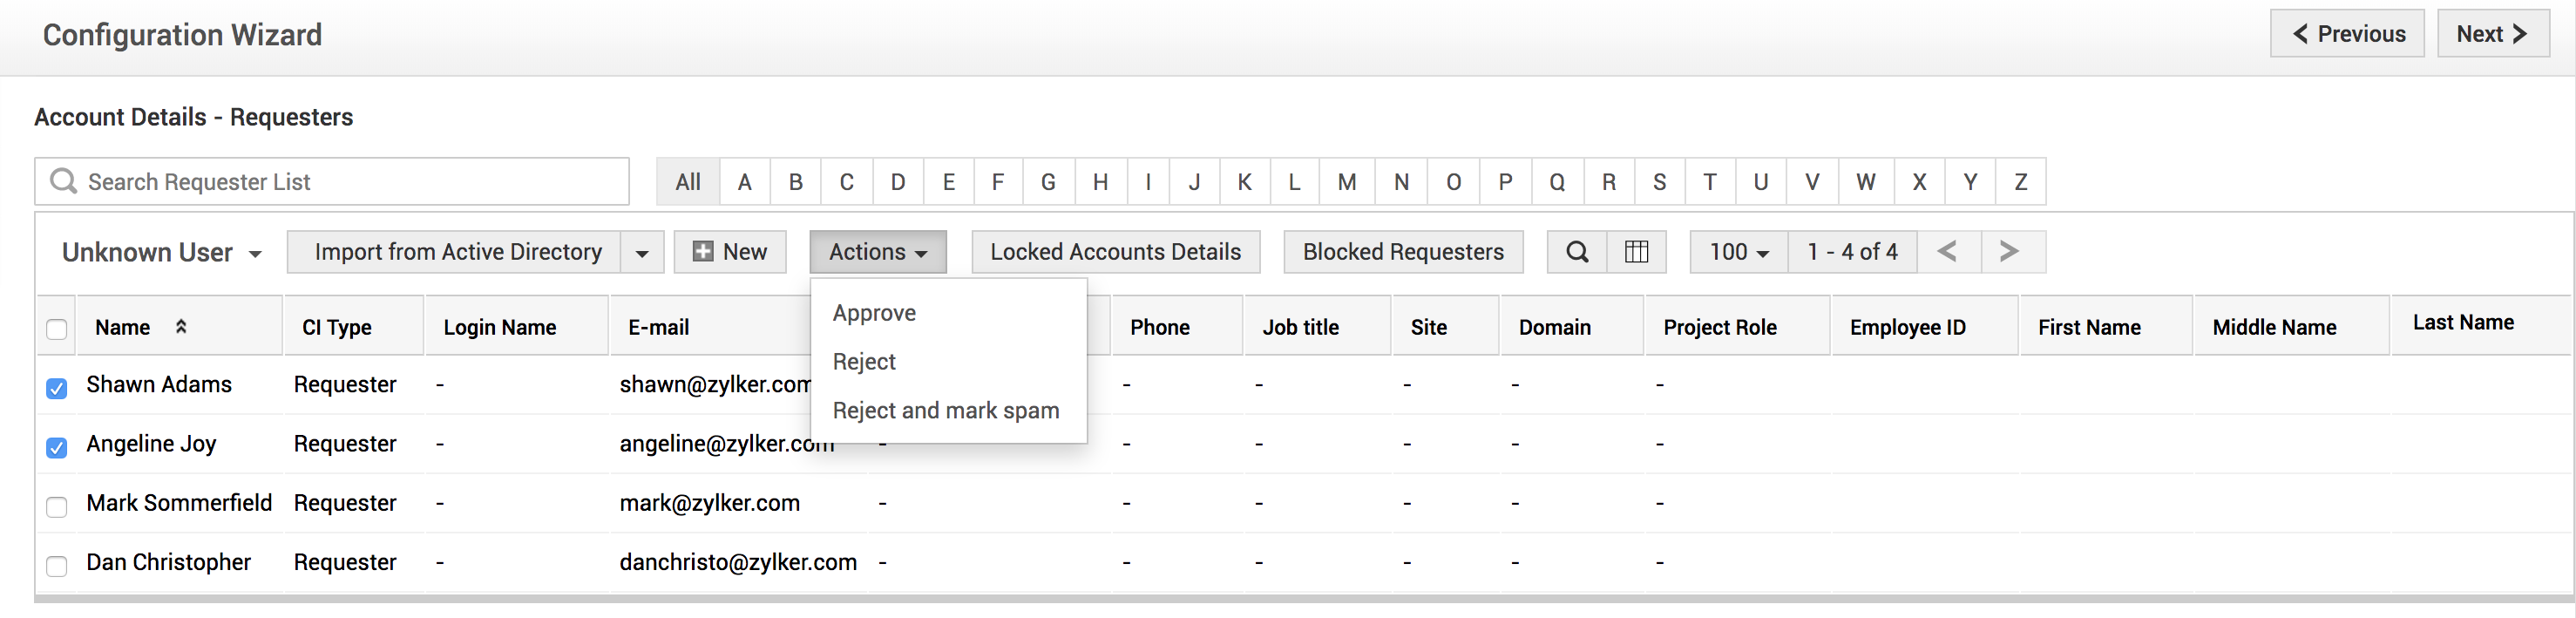Screen dimensions: 2576x618
Task: View the Blocked Requesters list
Action: (1402, 252)
